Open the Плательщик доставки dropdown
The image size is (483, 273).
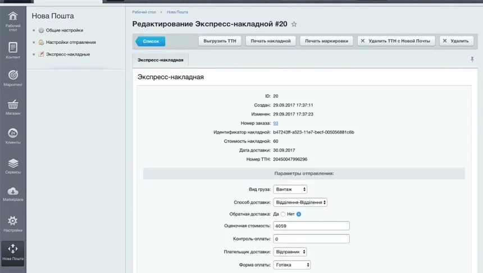[x=290, y=252]
